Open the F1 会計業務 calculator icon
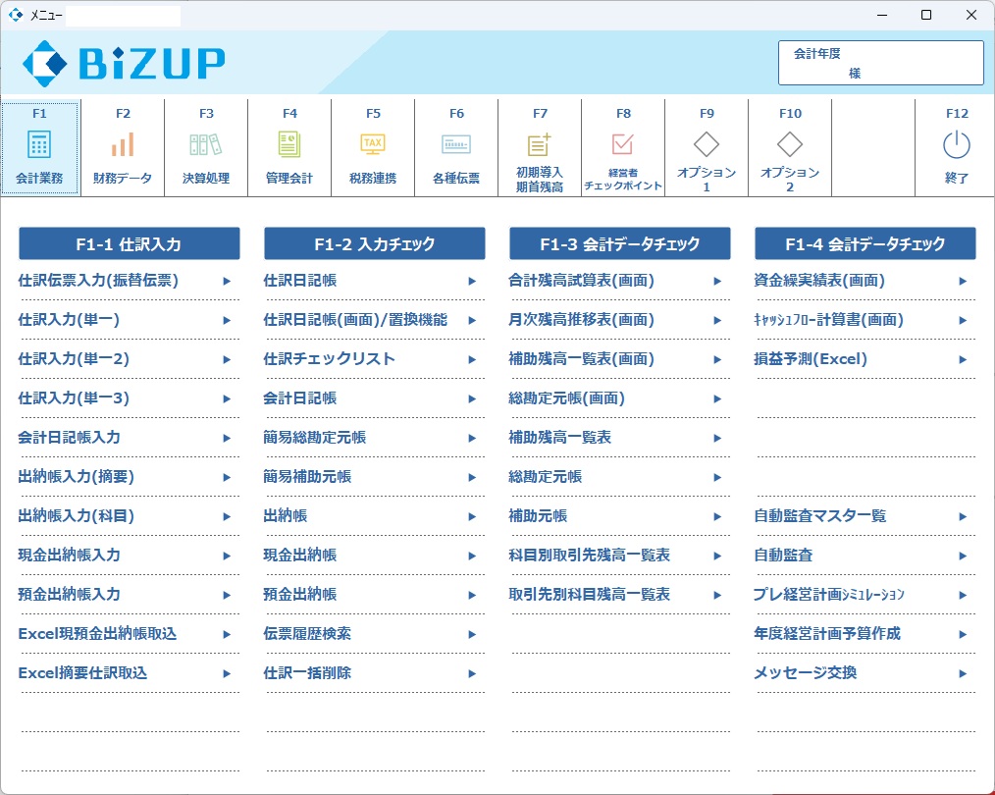Image resolution: width=995 pixels, height=795 pixels. [39, 144]
